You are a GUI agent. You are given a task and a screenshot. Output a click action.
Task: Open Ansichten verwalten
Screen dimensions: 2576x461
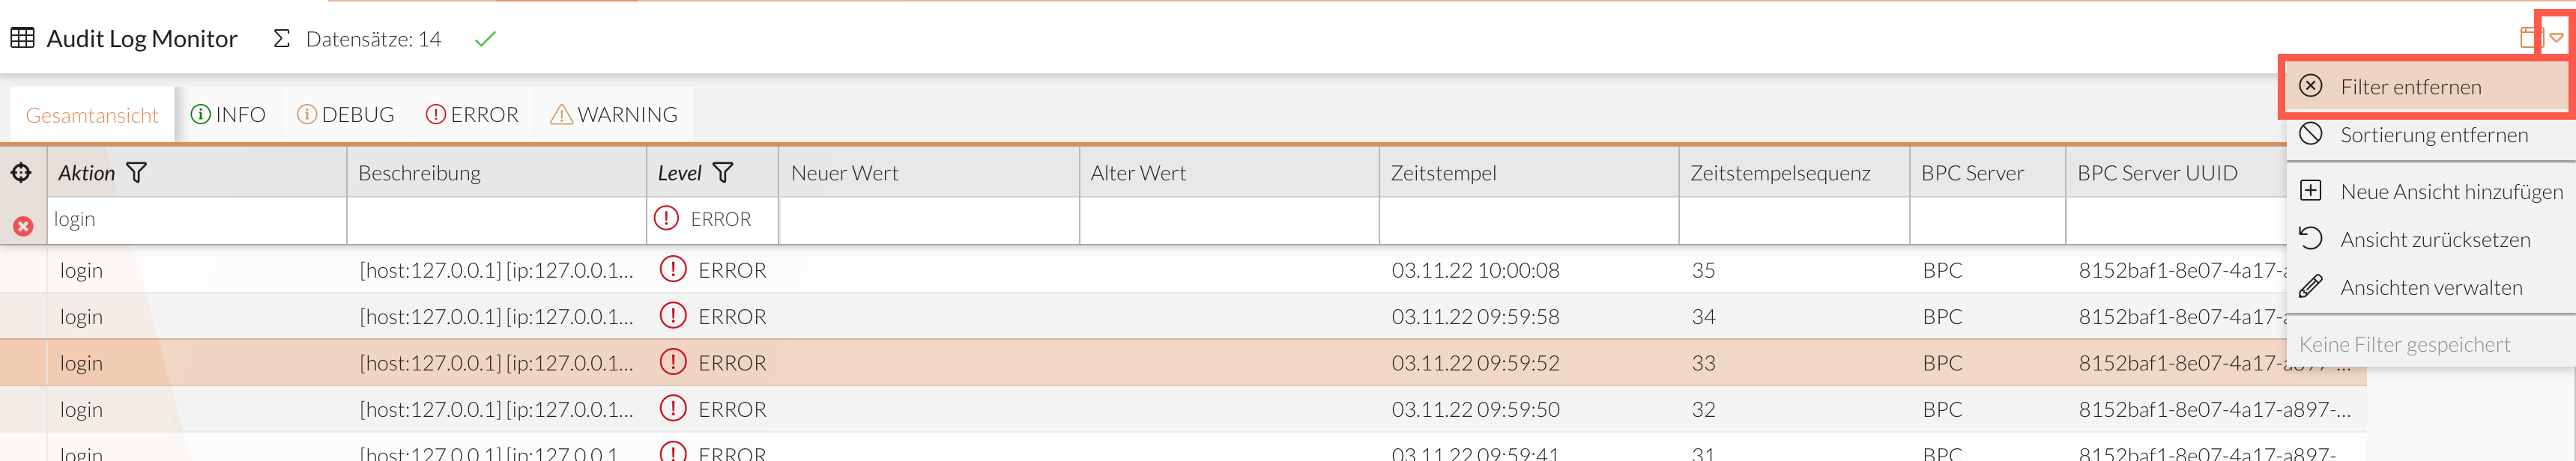pyautogui.click(x=2433, y=287)
